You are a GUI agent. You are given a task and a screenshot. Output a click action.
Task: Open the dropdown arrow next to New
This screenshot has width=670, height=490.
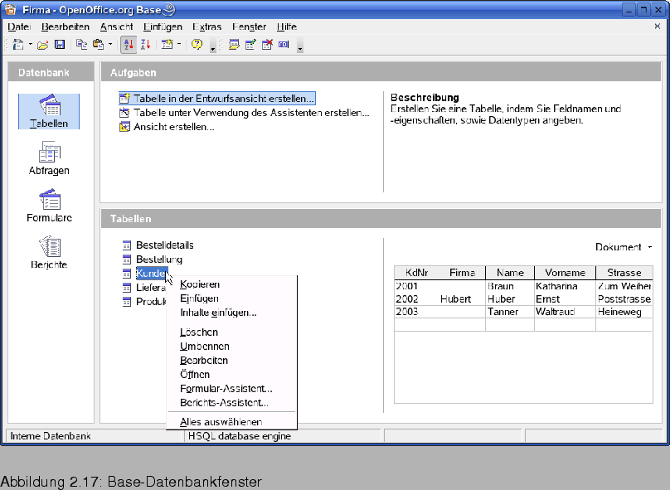tap(30, 44)
